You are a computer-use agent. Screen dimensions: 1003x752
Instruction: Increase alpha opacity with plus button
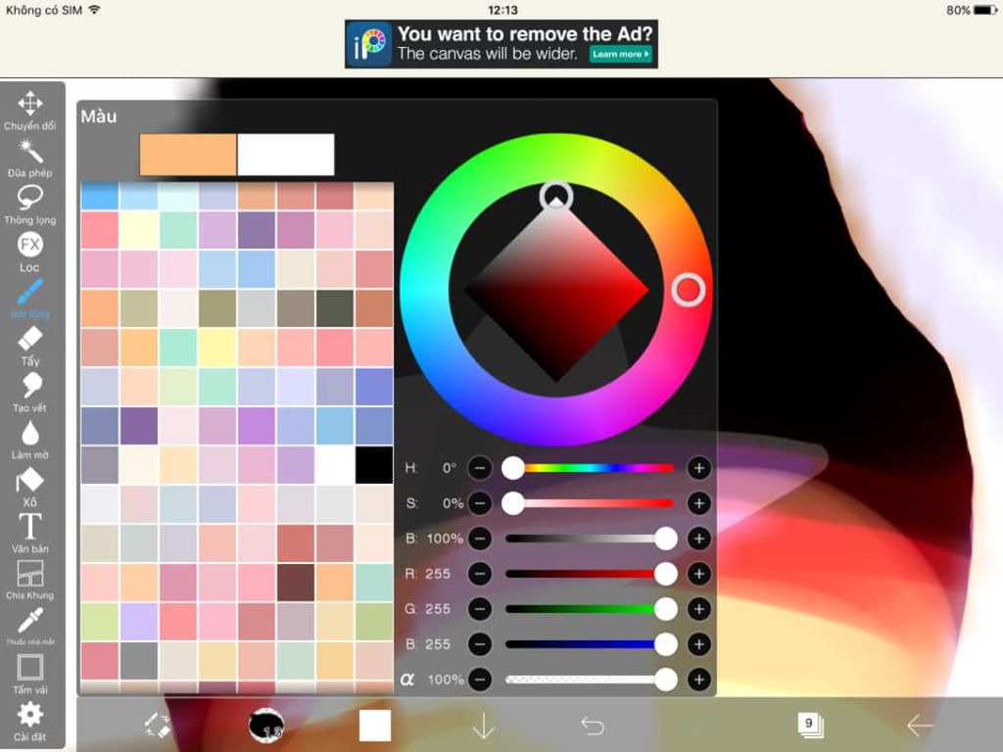(x=699, y=680)
